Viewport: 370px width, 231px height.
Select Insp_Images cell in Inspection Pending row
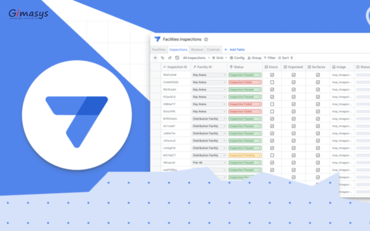(x=342, y=155)
